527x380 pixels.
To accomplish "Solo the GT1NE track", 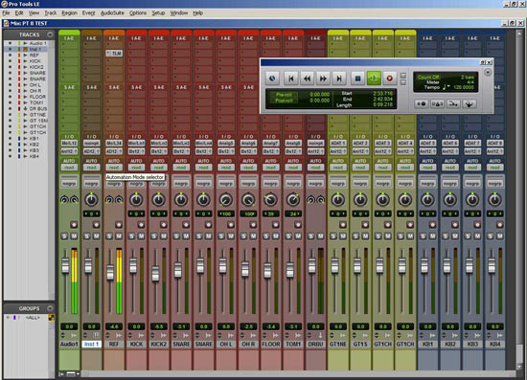I will [333, 236].
